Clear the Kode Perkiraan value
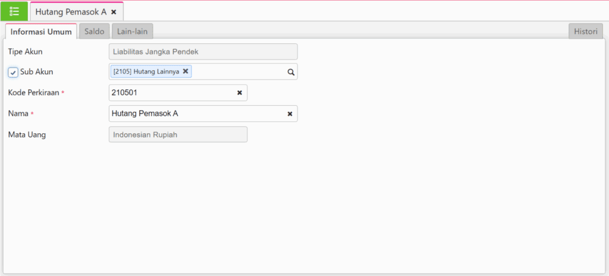The image size is (609, 276). coord(240,93)
